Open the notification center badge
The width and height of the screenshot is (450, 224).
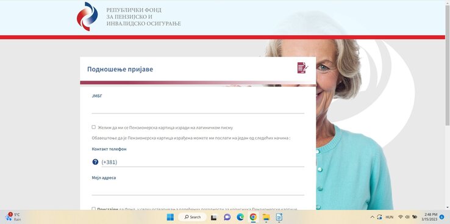click(442, 217)
